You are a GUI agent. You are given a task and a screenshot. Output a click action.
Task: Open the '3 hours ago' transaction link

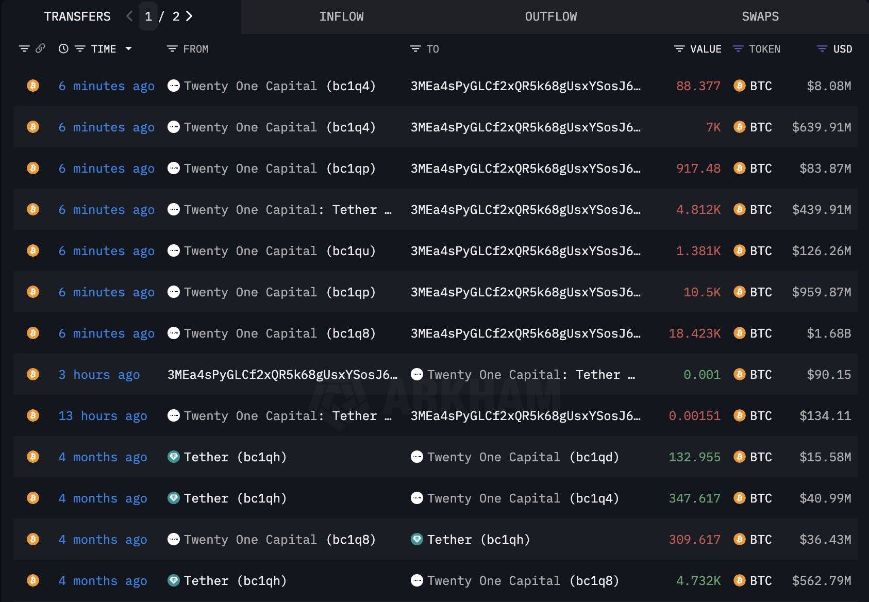99,375
